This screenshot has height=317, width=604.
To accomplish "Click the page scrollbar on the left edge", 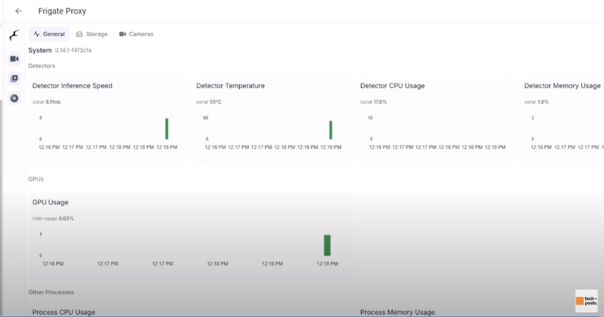I will [x=1, y=207].
